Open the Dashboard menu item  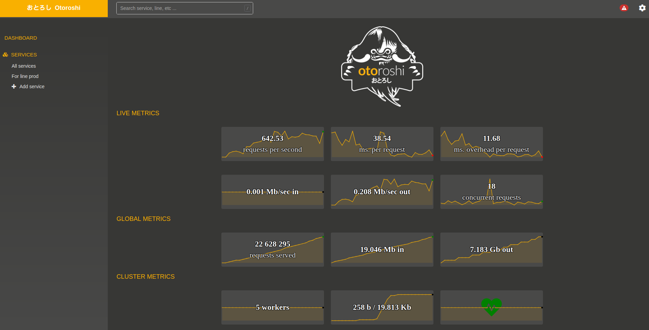(x=21, y=38)
